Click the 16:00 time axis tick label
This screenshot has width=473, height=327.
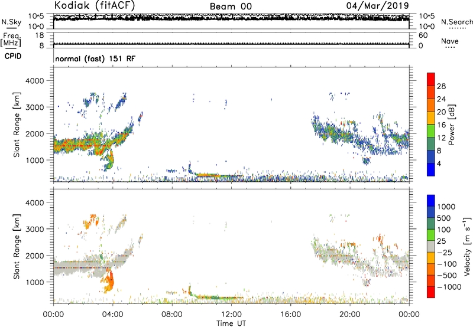click(290, 315)
